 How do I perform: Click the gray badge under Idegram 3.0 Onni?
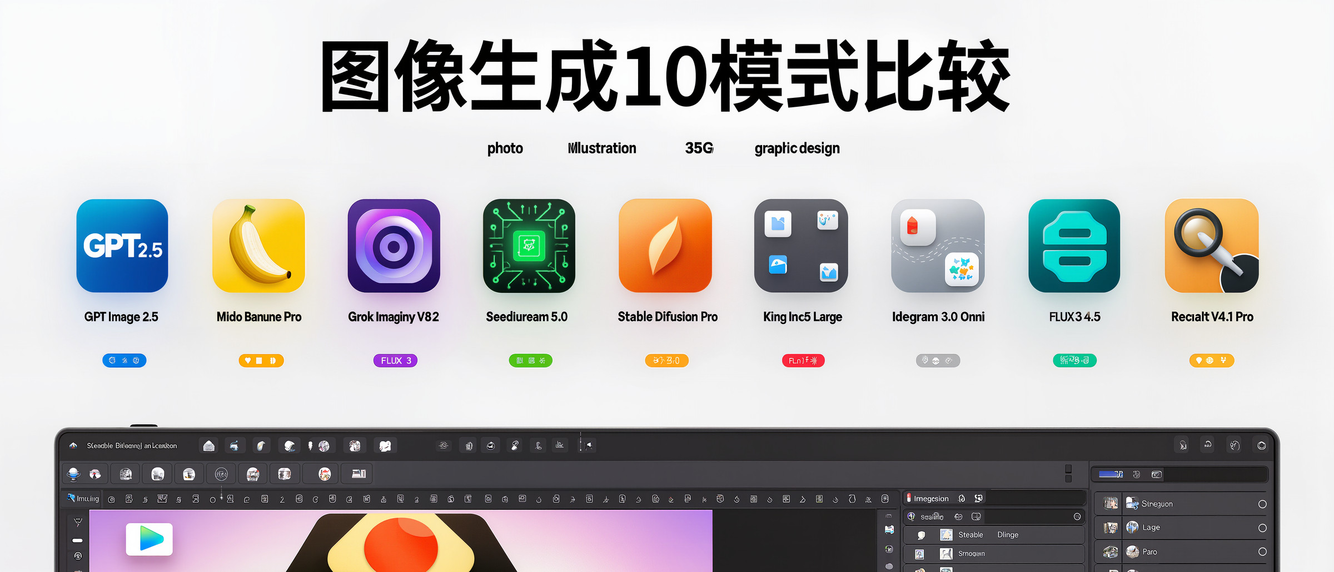pyautogui.click(x=938, y=361)
